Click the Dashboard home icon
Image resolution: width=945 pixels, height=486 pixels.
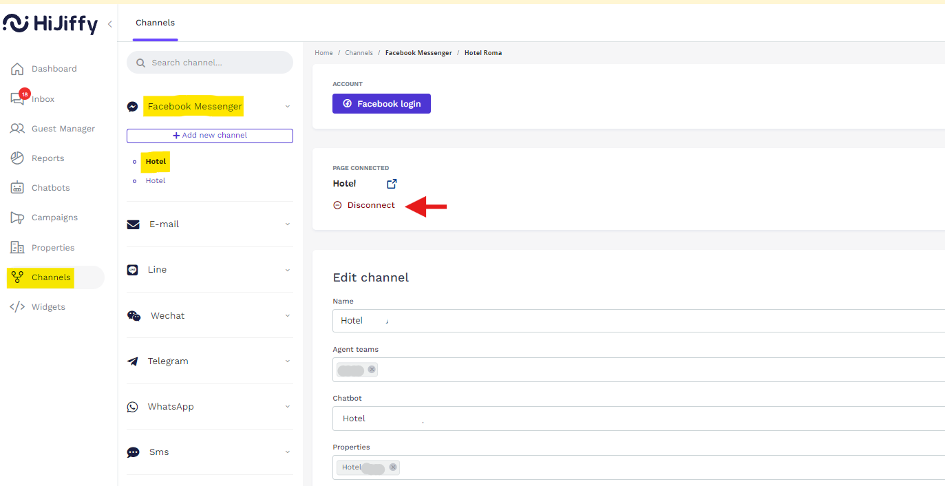[x=17, y=69]
